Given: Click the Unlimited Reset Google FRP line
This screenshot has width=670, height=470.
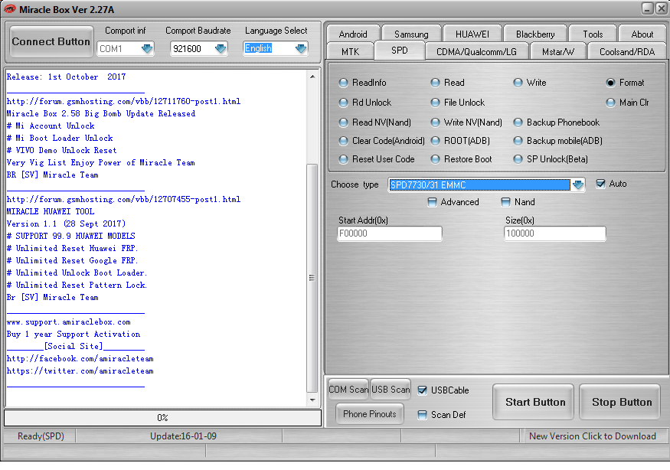Looking at the screenshot, I should (x=72, y=260).
